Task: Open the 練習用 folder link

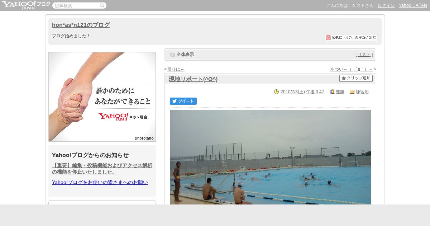Action: click(x=362, y=92)
